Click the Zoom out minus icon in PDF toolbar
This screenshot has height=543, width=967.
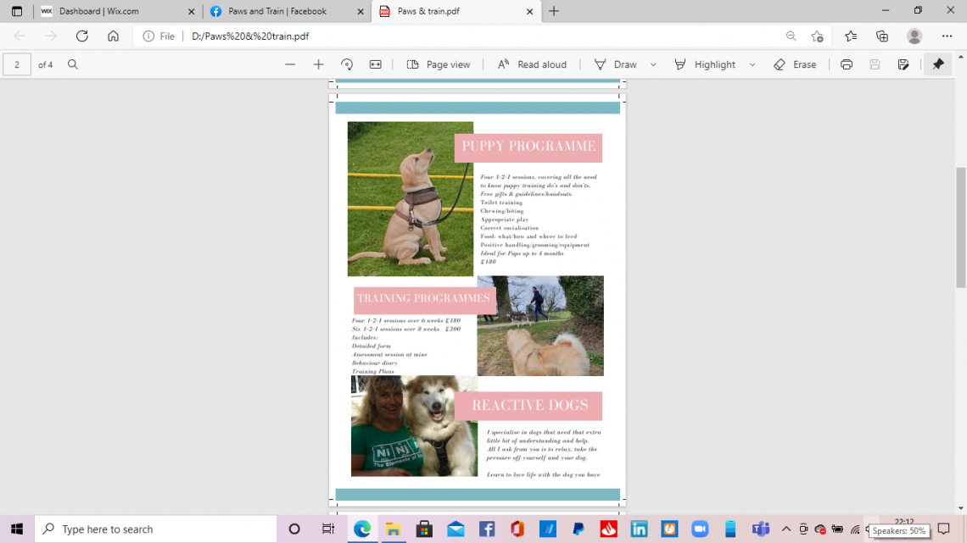pos(290,64)
